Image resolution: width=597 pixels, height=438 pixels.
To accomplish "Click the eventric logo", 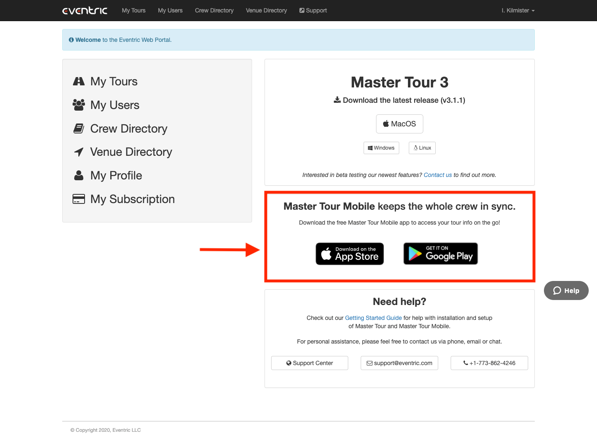I will pos(85,10).
